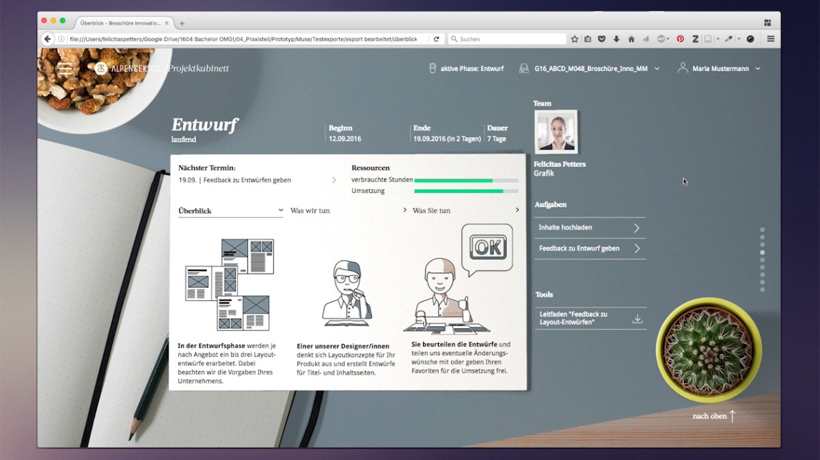Download Leitfaden Feedback zu Layout-Entwürfen
This screenshot has height=460, width=820.
tap(590, 318)
